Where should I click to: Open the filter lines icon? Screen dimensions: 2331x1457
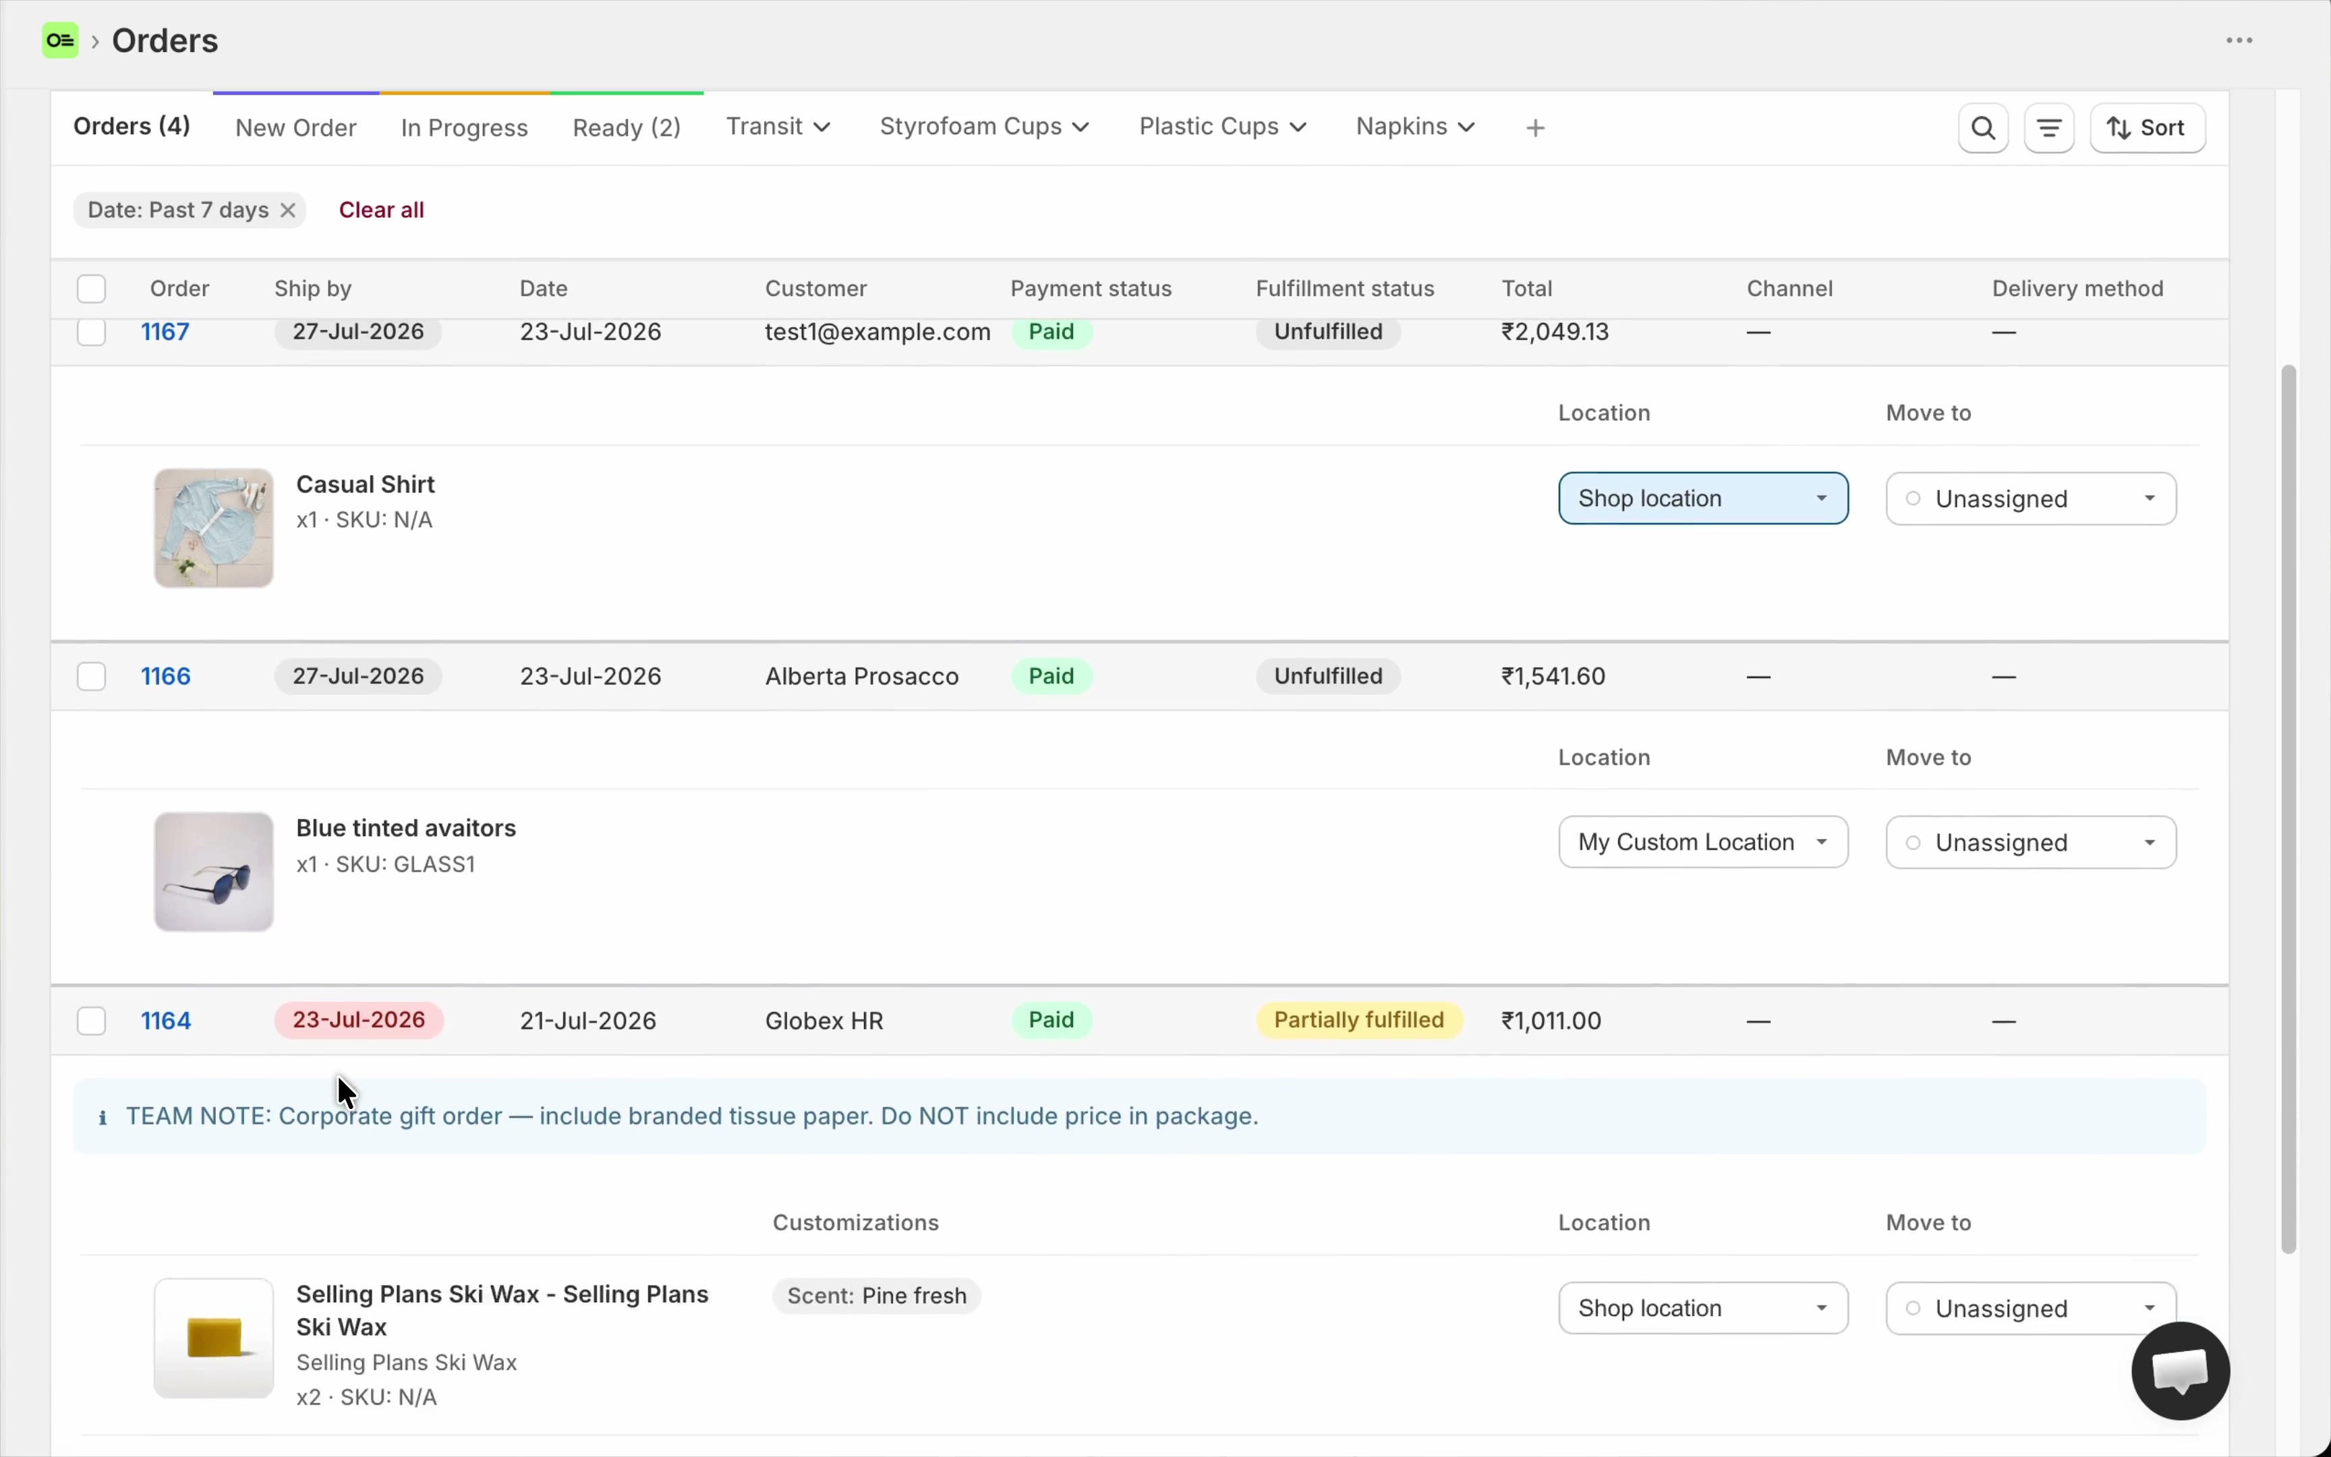[x=2049, y=128]
